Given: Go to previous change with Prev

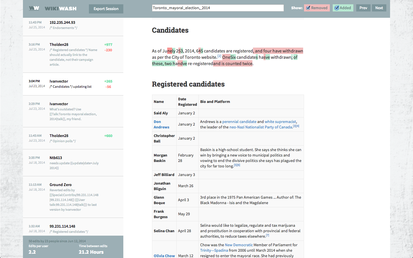Looking at the screenshot, I should pyautogui.click(x=363, y=8).
